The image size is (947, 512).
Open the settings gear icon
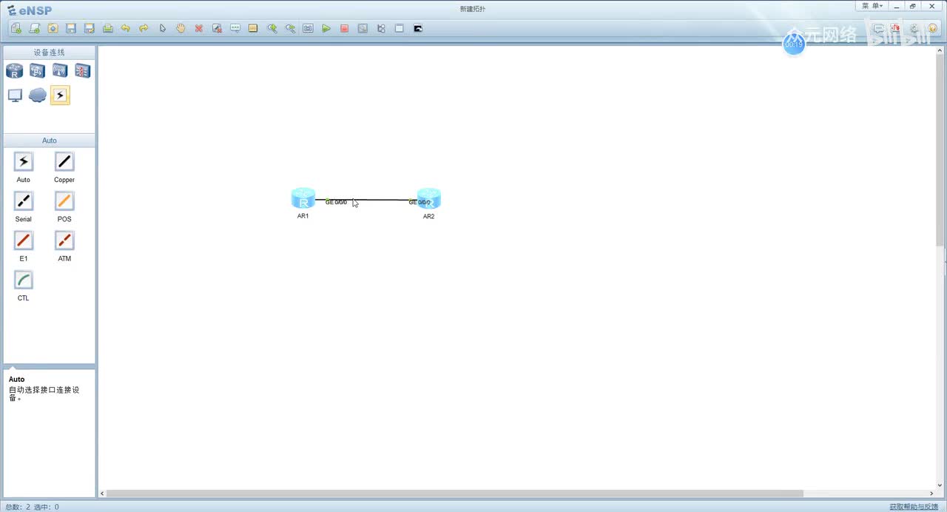[914, 29]
